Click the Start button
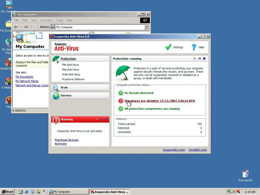The width and height of the screenshot is (260, 195). click(7, 192)
